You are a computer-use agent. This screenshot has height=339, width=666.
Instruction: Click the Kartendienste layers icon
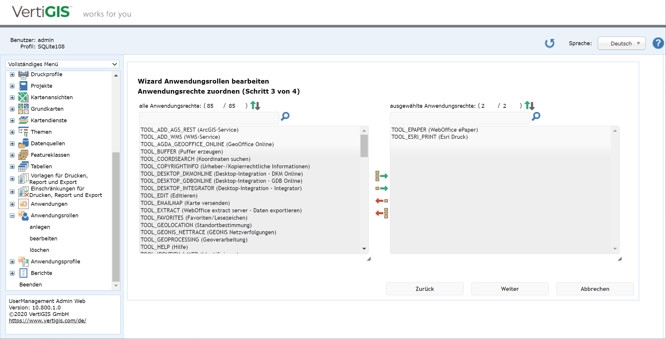click(x=23, y=120)
